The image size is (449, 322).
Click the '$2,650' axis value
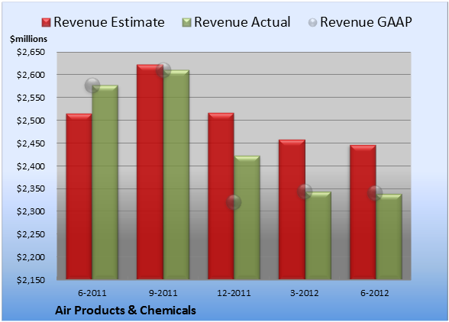[x=31, y=52]
